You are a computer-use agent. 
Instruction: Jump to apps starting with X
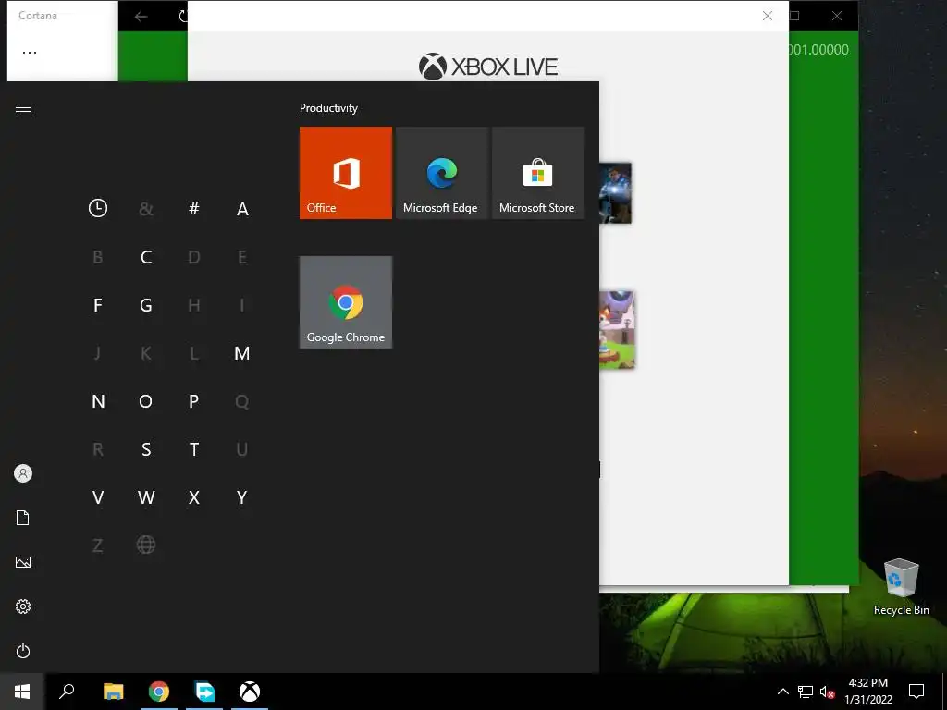point(194,497)
